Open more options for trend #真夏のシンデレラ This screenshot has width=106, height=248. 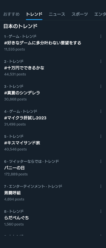pos(101,86)
